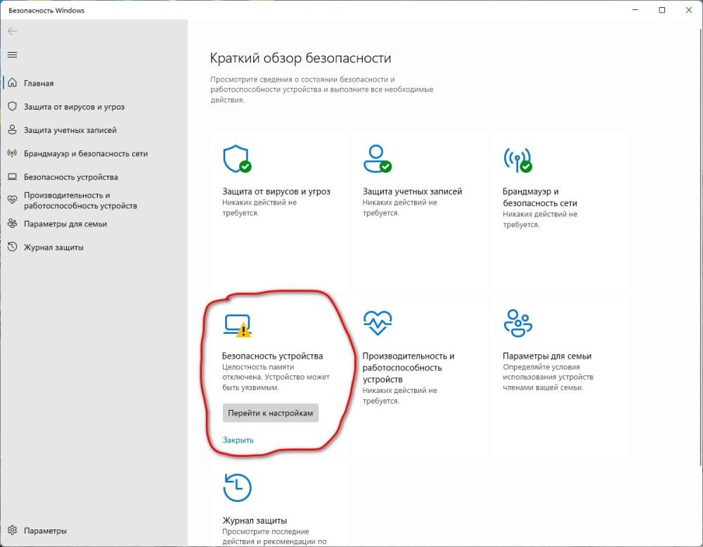Screen dimensions: 703x547
Task: Click the virus protection shield icon tile
Action: [236, 160]
